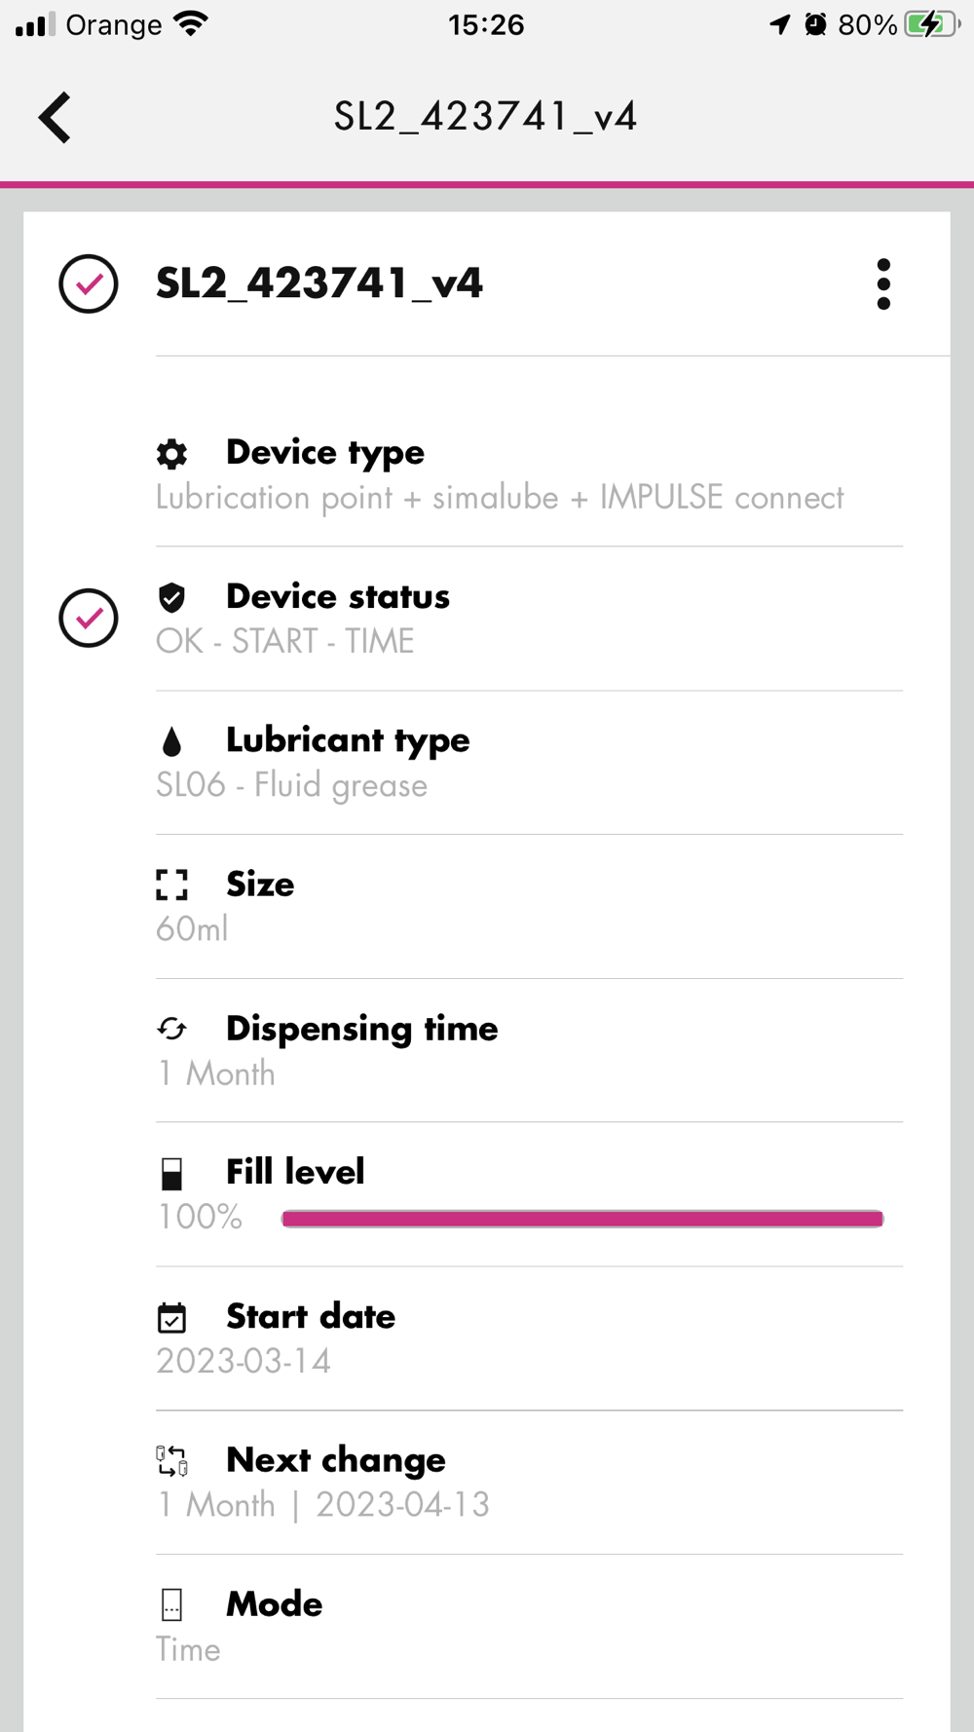Click the refresh icon beside Dispensing time

(172, 1029)
